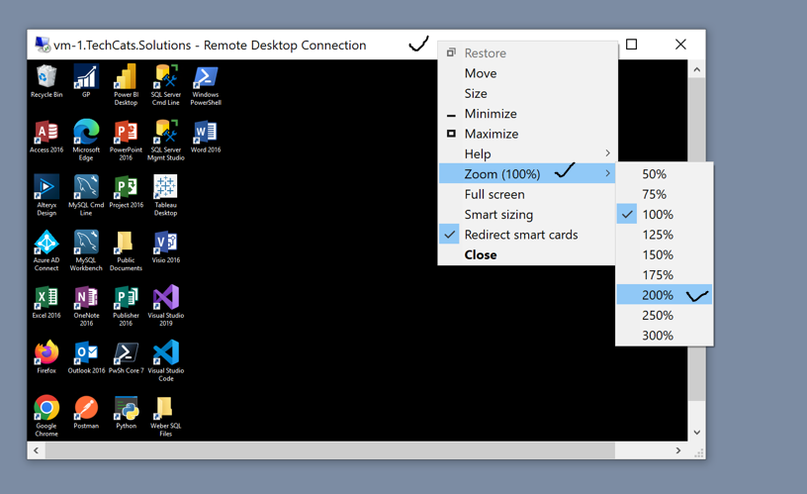
Task: Open Azure AD Connect shortcut
Action: tap(46, 250)
